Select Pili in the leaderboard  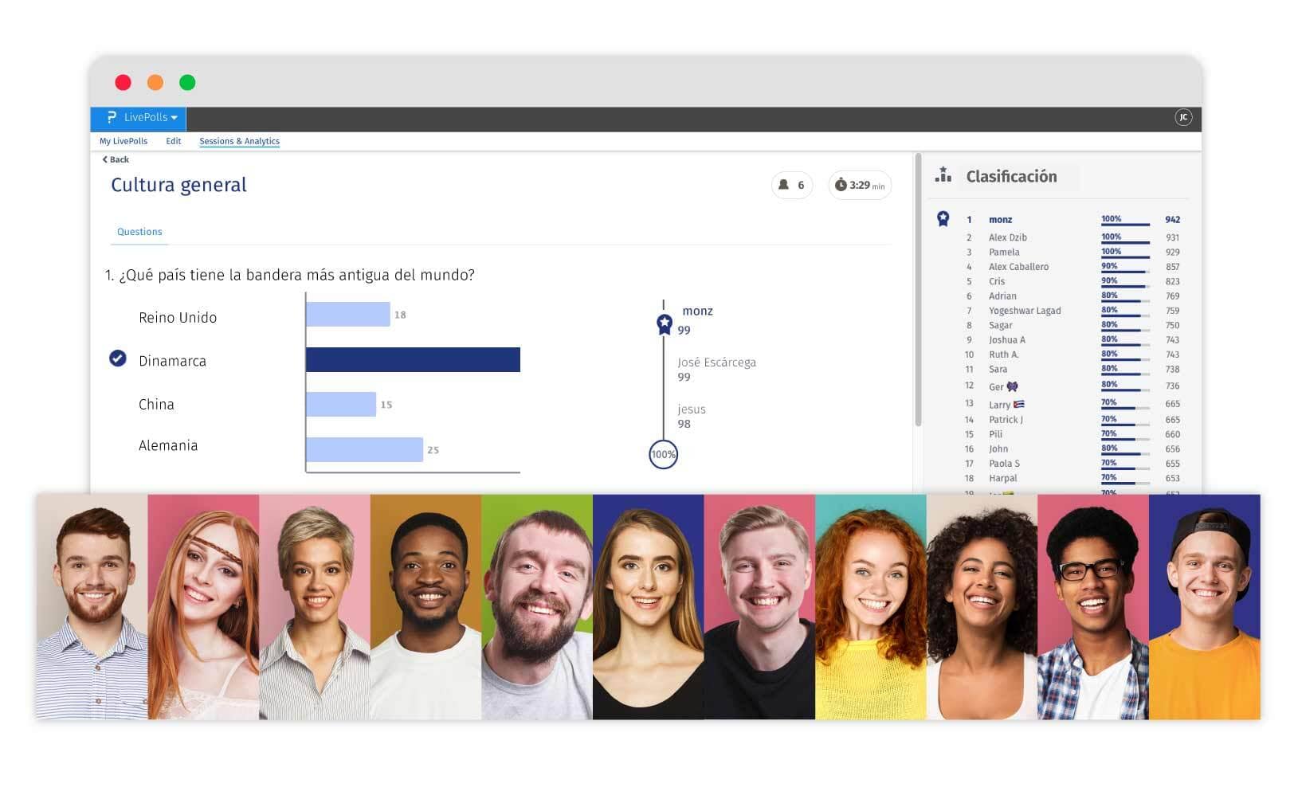[995, 434]
